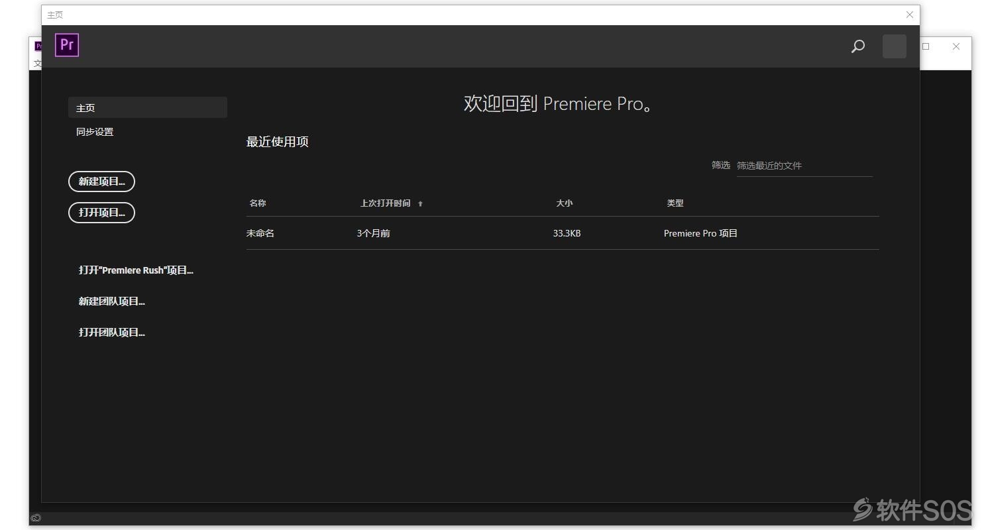Image resolution: width=986 pixels, height=530 pixels.
Task: Click the Premiere Pro 项目 type cell
Action: coord(700,233)
